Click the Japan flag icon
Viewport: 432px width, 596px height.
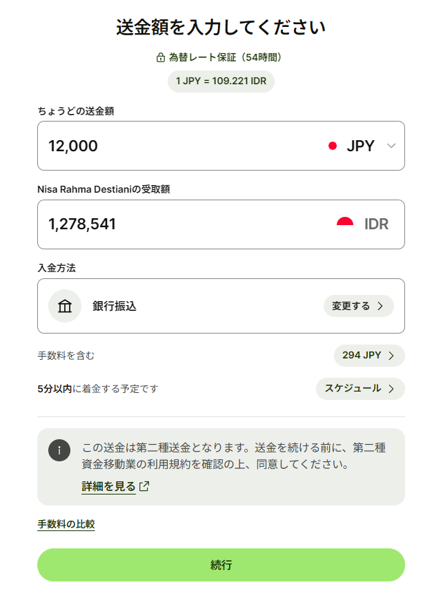pyautogui.click(x=333, y=146)
